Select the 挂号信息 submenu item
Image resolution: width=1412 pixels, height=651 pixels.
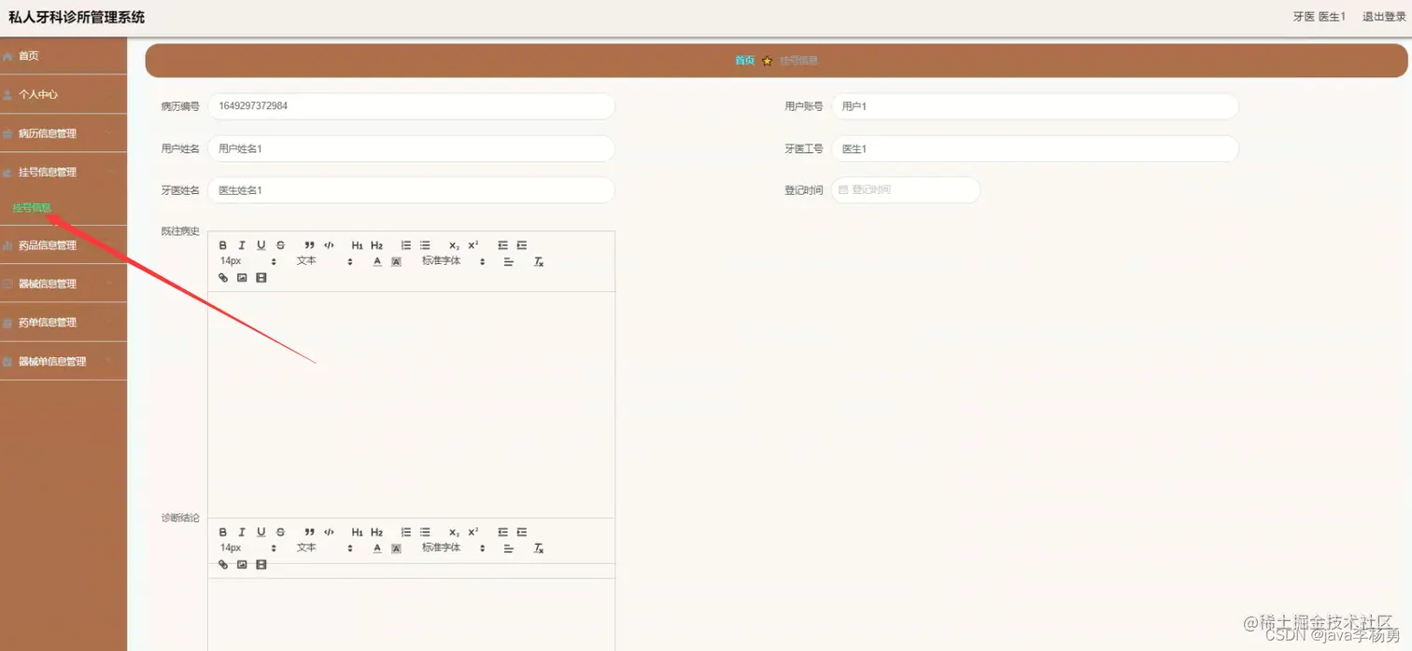tap(32, 208)
